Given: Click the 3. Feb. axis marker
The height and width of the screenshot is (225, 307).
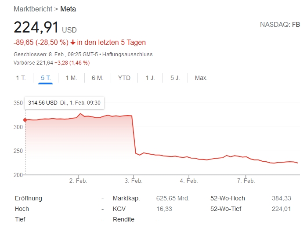Looking at the screenshot, I should 134,181.
